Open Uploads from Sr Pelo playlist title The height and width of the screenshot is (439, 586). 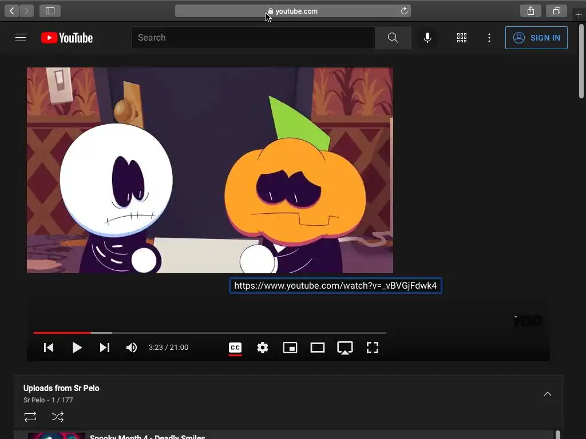pyautogui.click(x=61, y=388)
